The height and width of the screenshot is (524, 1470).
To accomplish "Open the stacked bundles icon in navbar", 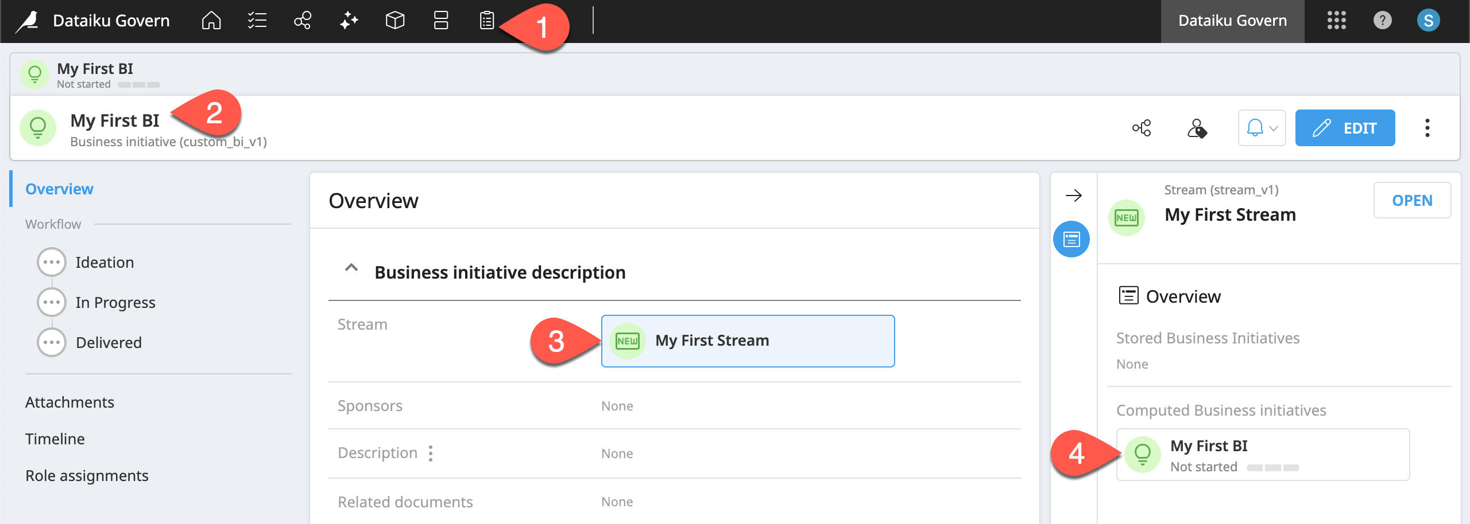I will 441,21.
